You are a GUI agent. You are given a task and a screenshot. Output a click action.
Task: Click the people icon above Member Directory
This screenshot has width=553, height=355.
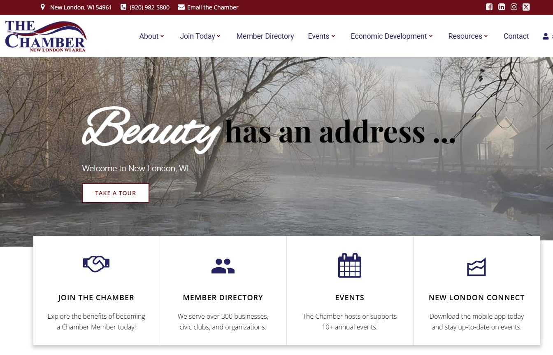[x=223, y=266]
